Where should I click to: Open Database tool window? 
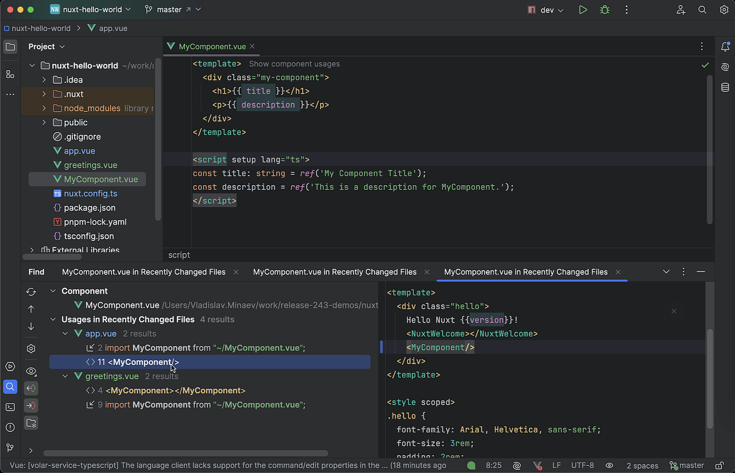pos(725,87)
